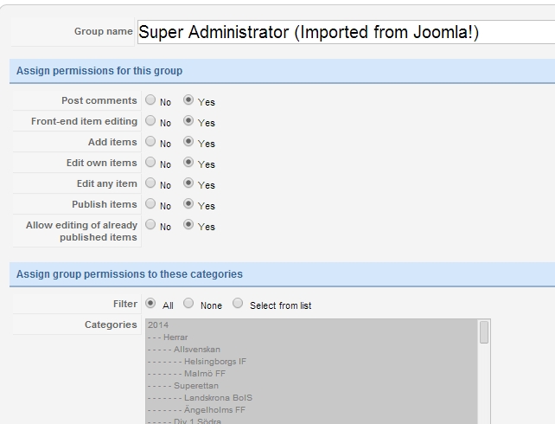Select the Allsvenskan category
The height and width of the screenshot is (424, 555).
point(312,350)
